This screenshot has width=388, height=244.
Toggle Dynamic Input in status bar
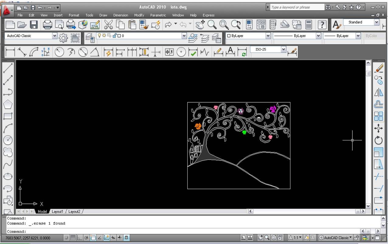113,238
